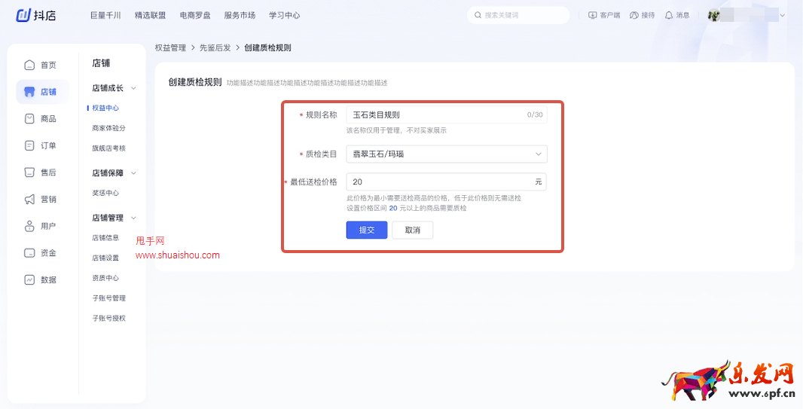Collapse the 店铺保障 section
The image size is (803, 409).
(133, 173)
